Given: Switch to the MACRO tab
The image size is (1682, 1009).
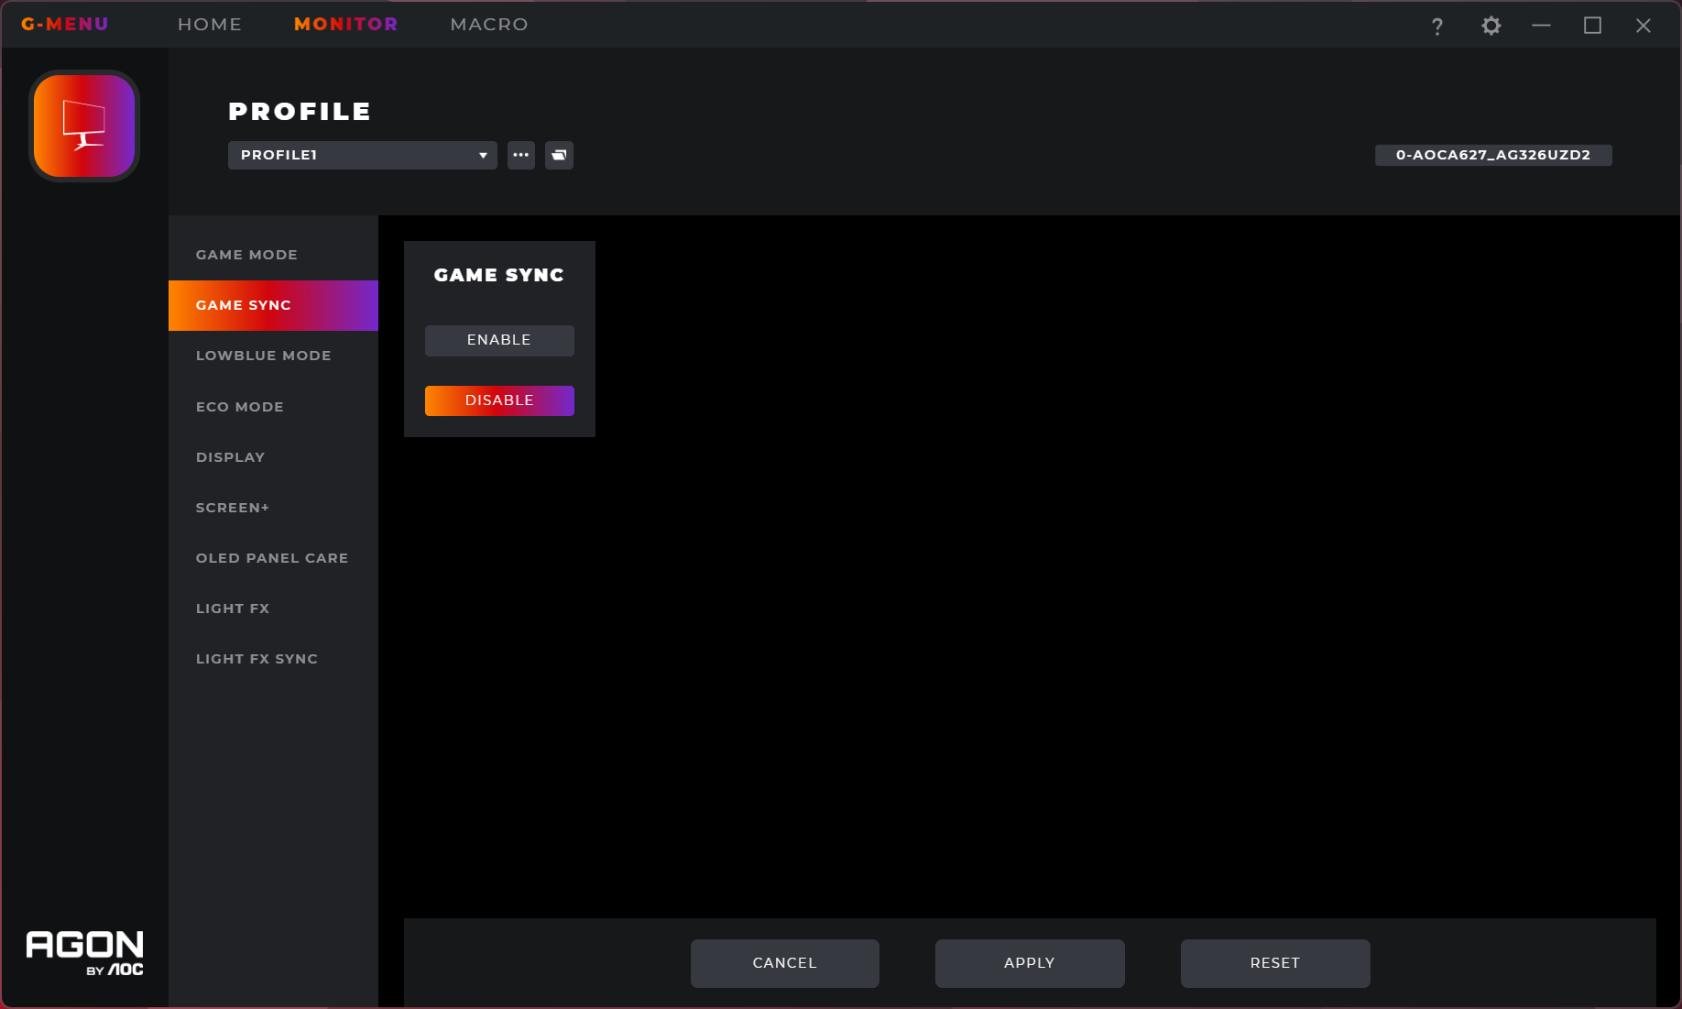Looking at the screenshot, I should (489, 24).
